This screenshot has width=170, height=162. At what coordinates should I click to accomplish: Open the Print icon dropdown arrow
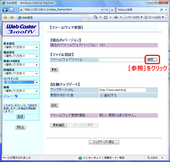coord(121,17)
